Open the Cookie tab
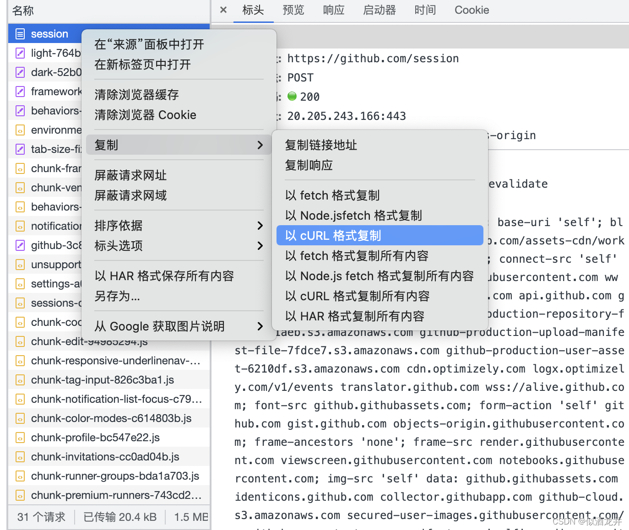The image size is (629, 530). pyautogui.click(x=472, y=10)
